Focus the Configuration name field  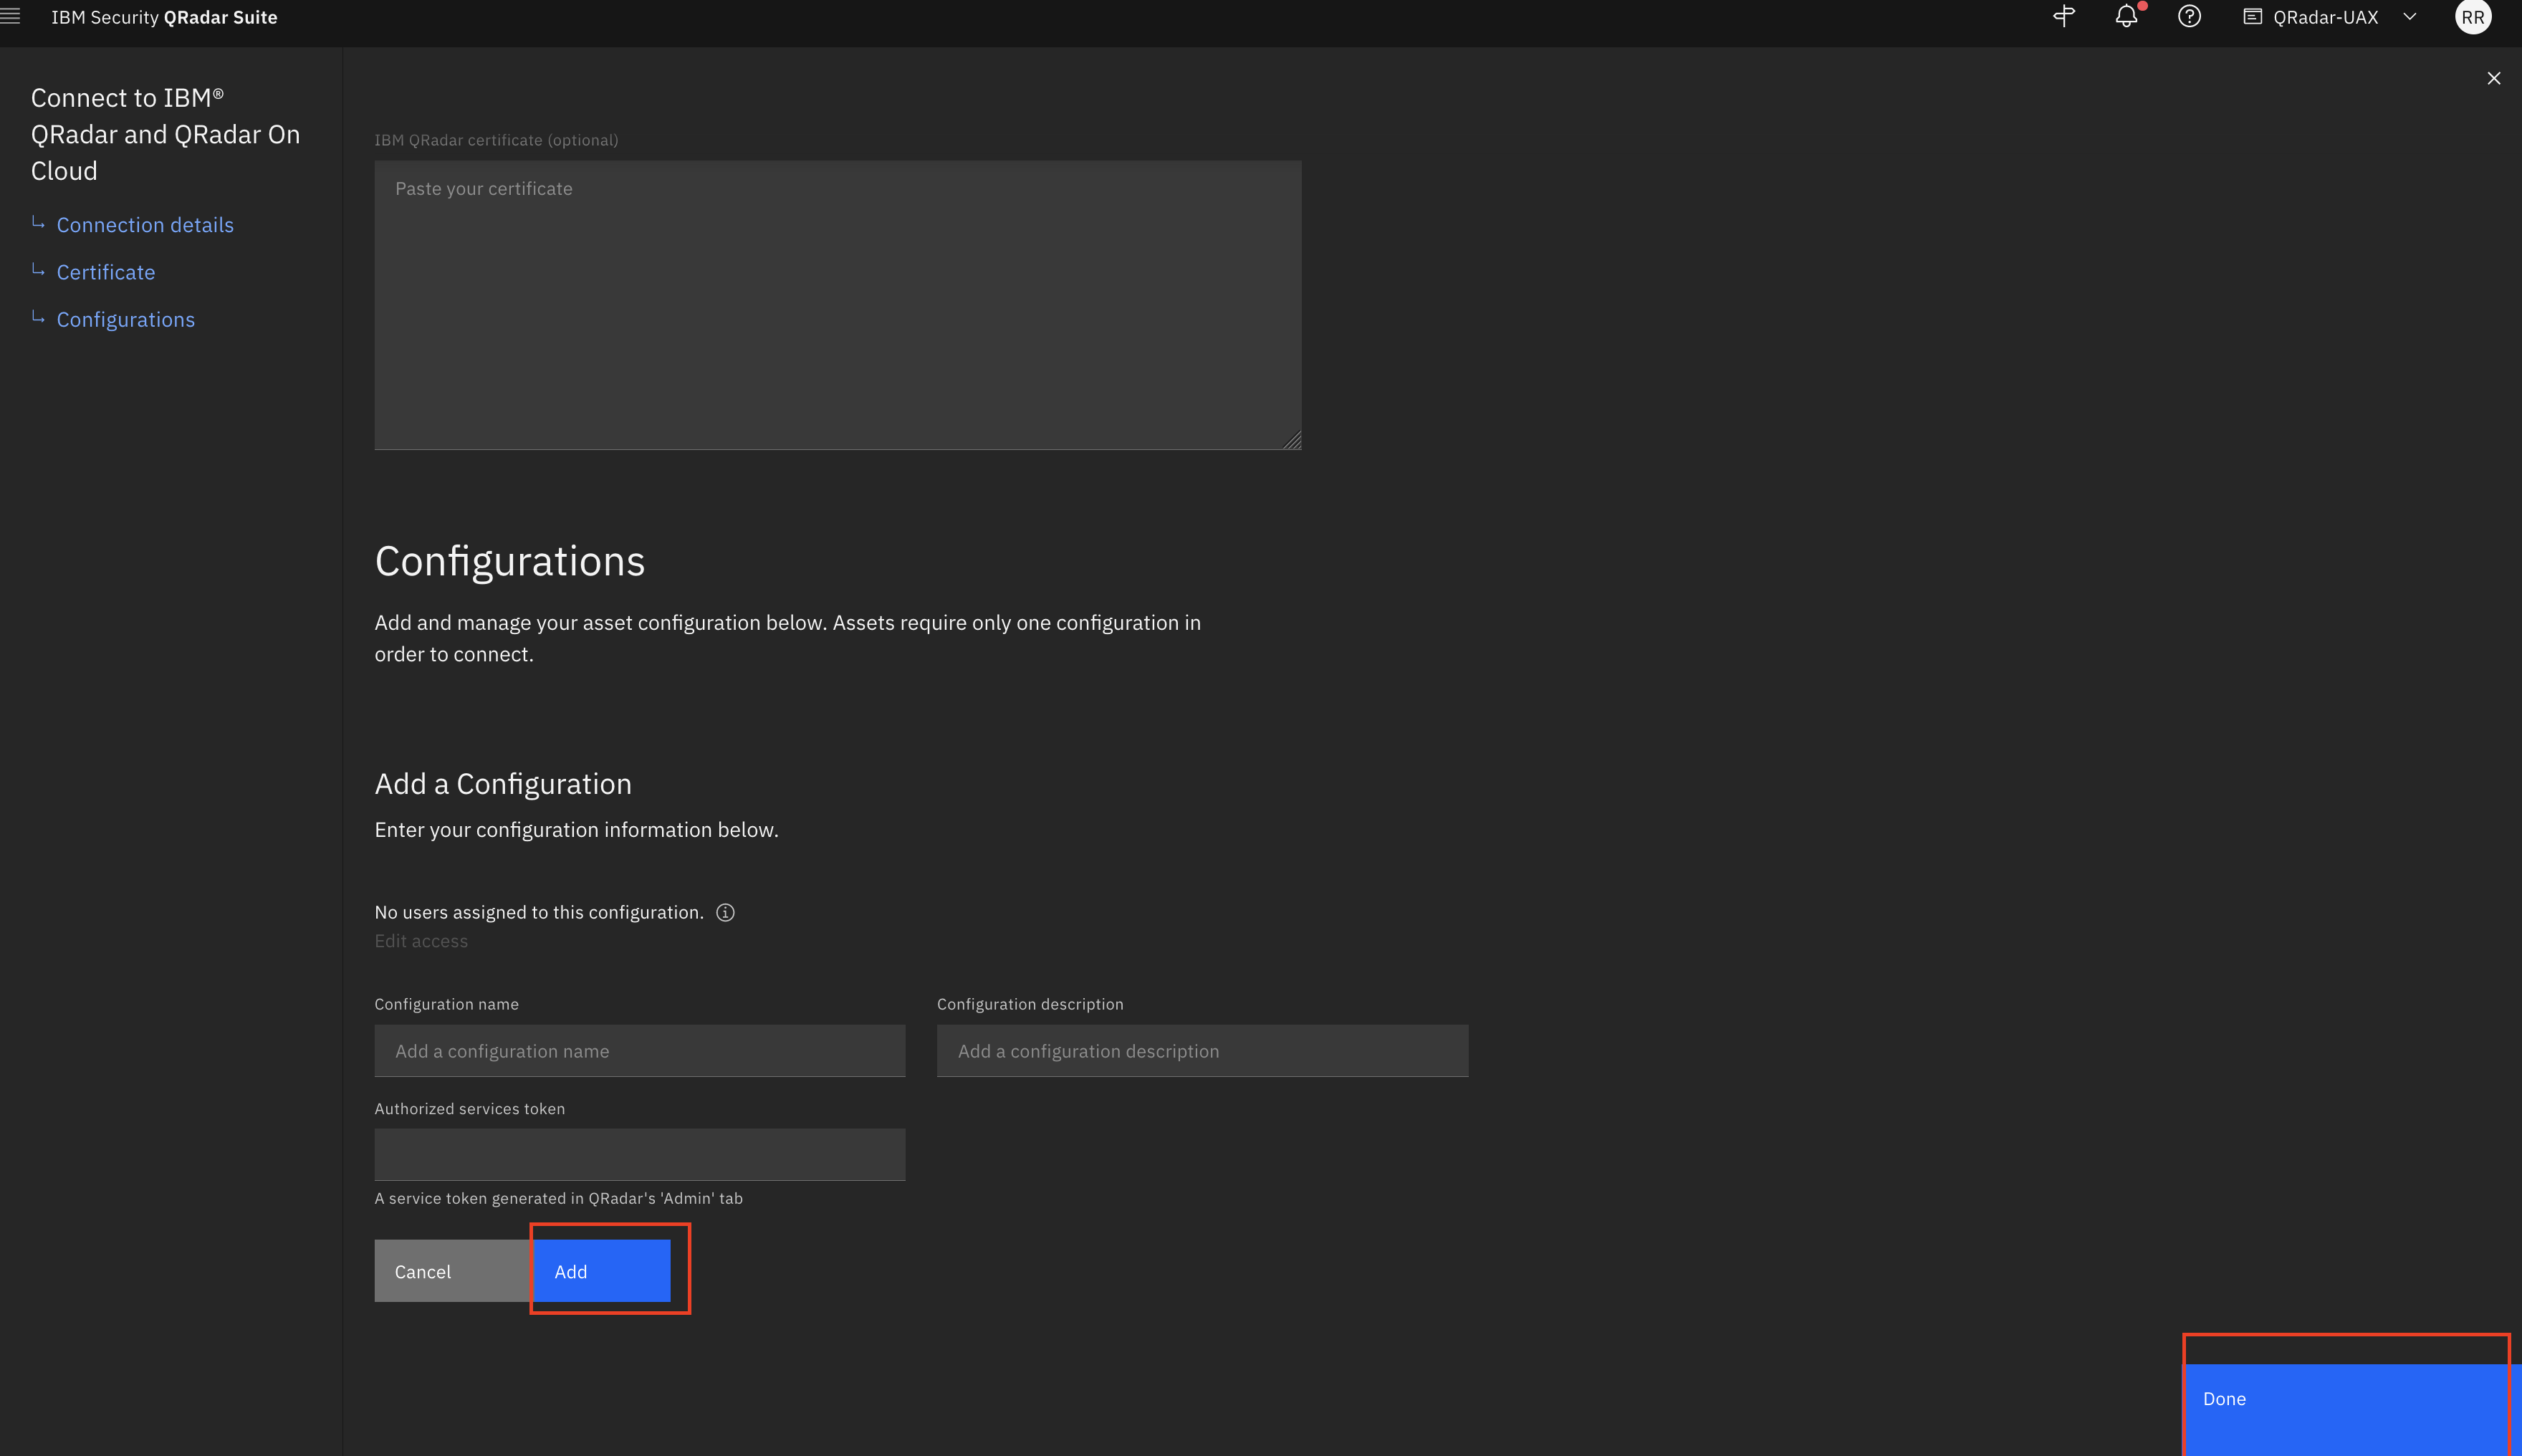pos(640,1051)
